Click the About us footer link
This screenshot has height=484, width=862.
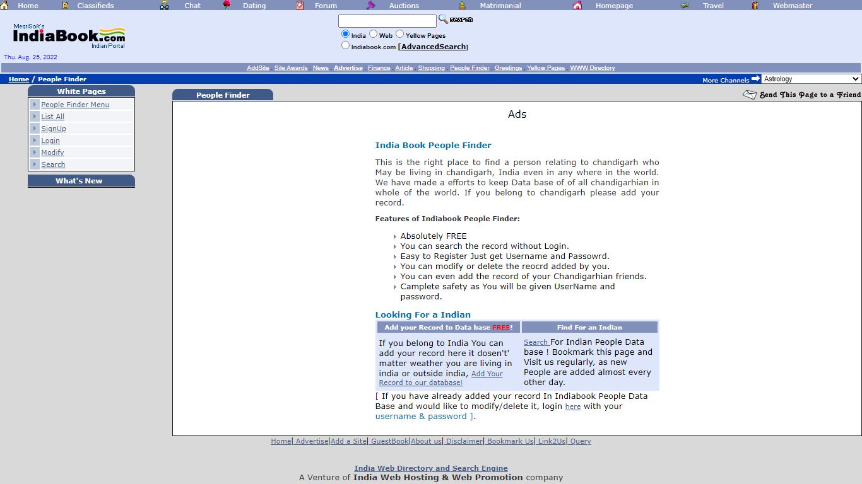click(427, 441)
